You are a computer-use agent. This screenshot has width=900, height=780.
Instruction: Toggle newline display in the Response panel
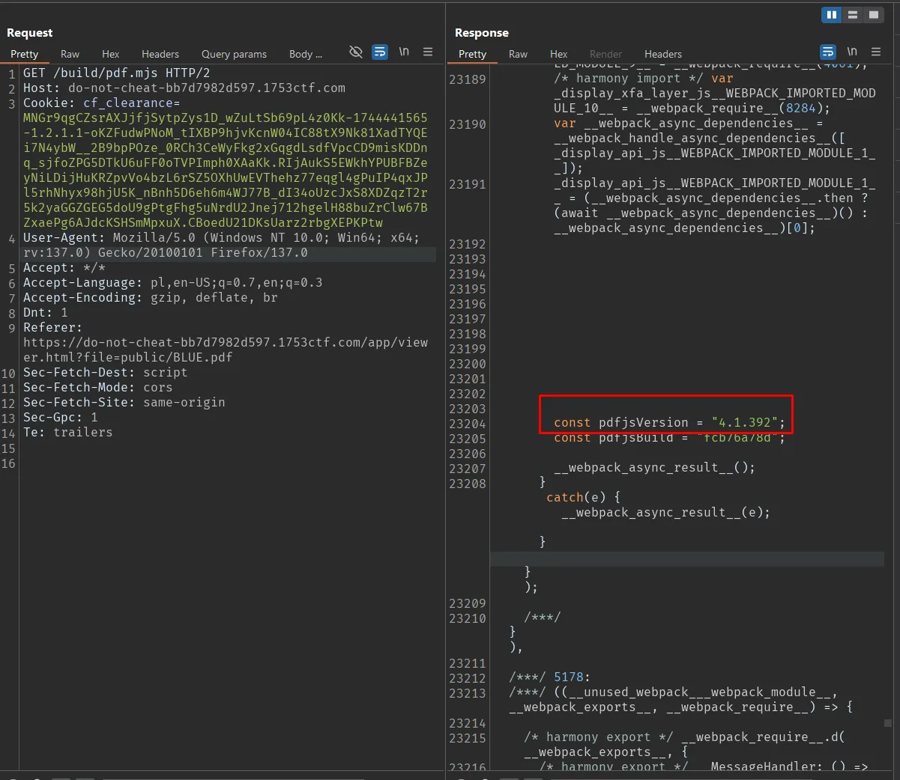click(x=852, y=52)
